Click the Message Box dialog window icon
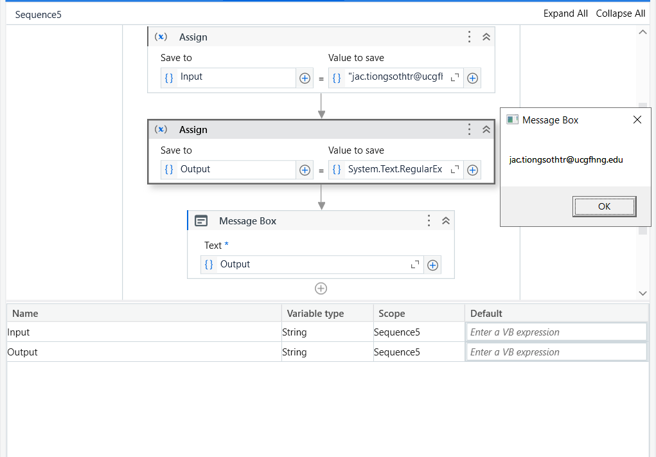 point(512,120)
